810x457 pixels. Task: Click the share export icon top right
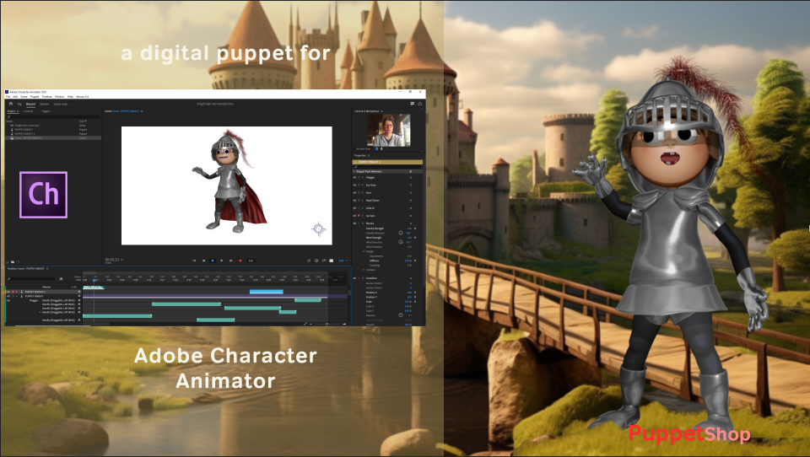[419, 104]
